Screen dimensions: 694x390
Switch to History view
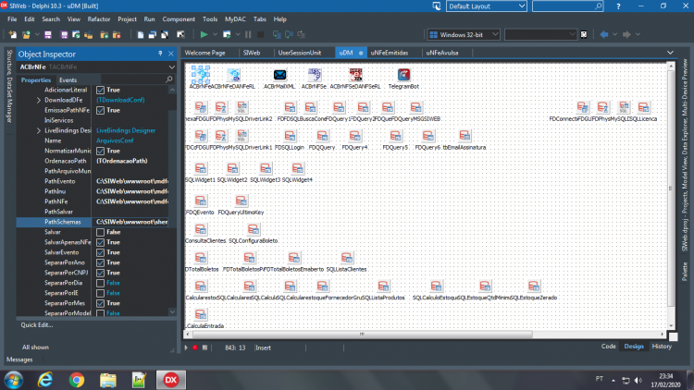pos(662,347)
